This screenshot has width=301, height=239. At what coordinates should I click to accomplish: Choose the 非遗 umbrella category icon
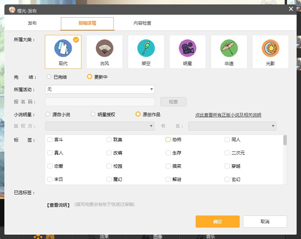[x=229, y=48]
